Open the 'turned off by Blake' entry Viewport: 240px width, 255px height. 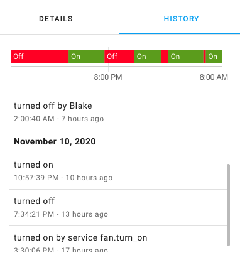tap(117, 112)
